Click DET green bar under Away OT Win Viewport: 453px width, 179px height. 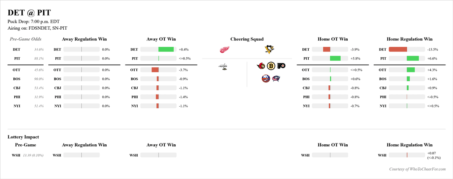tap(166, 49)
